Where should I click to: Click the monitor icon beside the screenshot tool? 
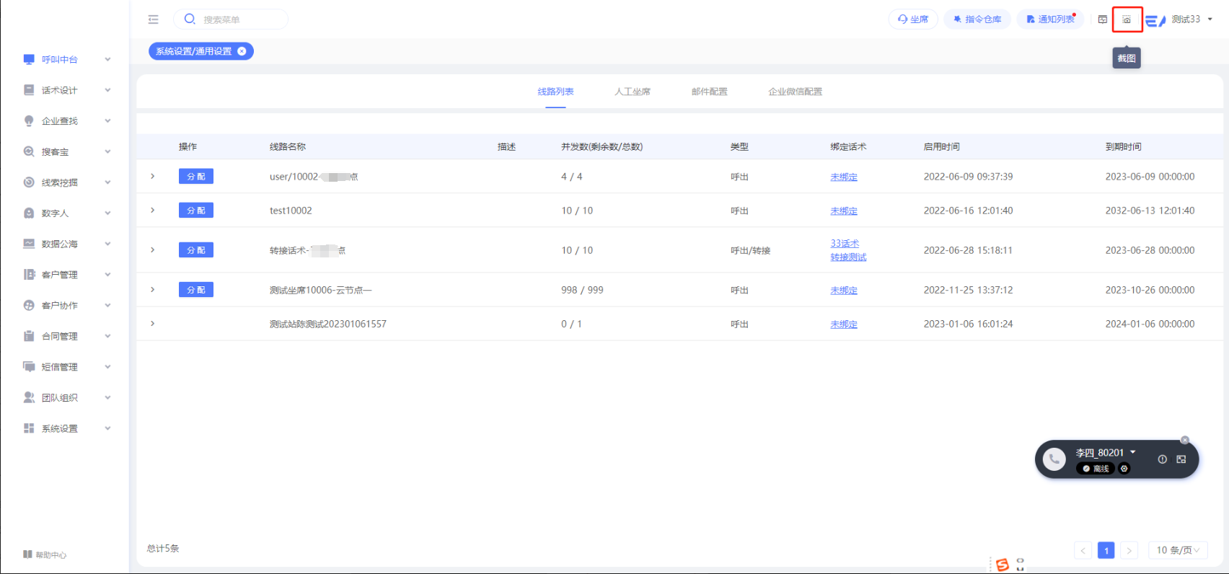(1102, 19)
